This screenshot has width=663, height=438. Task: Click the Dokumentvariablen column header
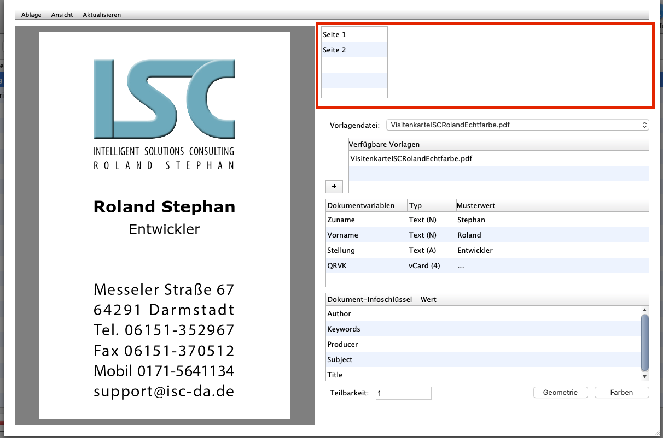[367, 206]
